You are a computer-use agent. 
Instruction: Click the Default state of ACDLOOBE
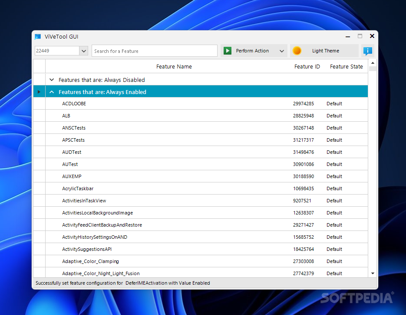click(x=334, y=104)
